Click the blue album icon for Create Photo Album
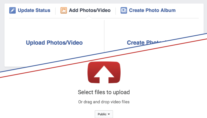 [124, 10]
